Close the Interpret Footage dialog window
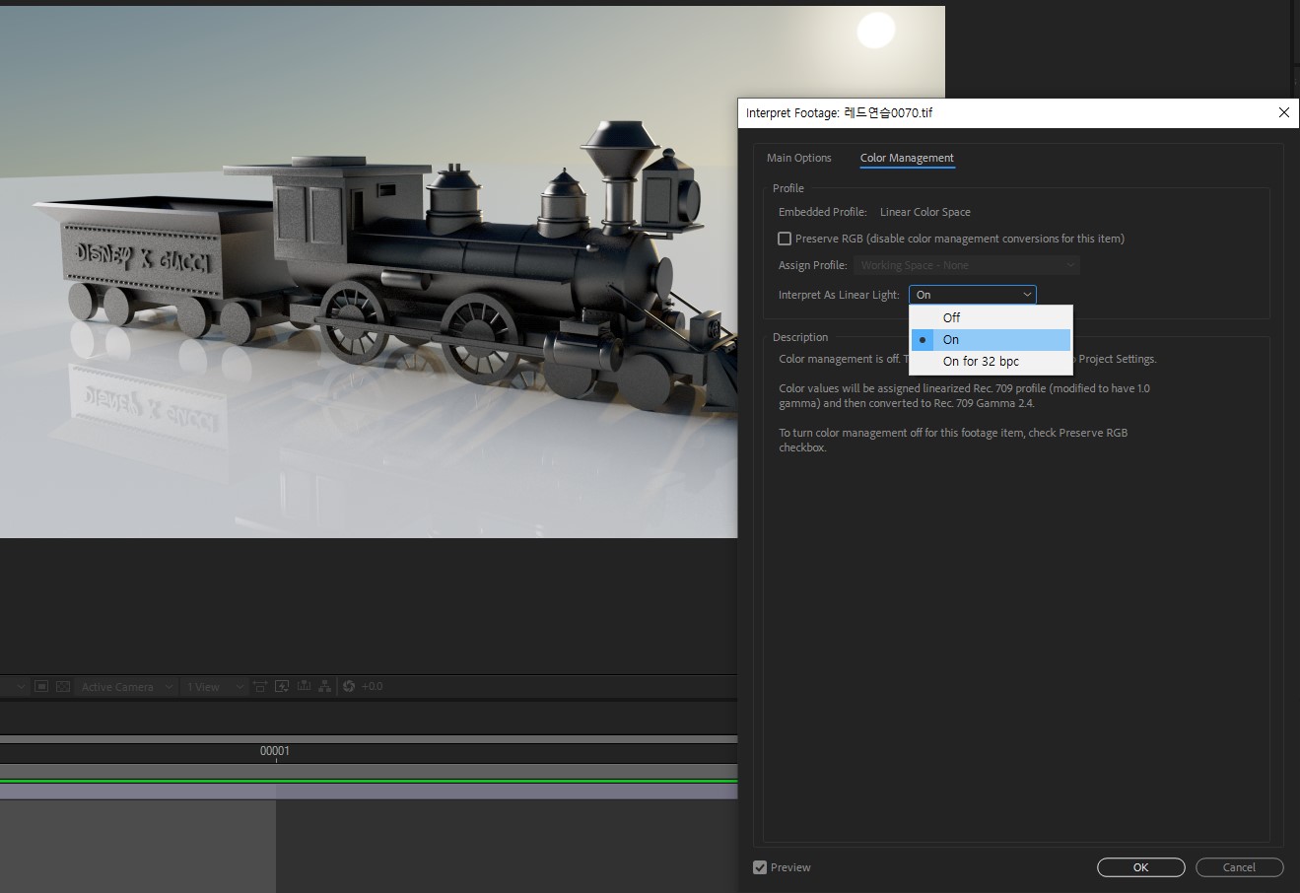Viewport: 1300px width, 893px height. [1283, 112]
